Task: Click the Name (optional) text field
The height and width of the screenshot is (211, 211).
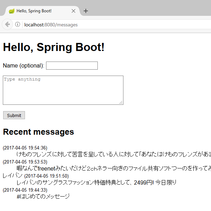Action: click(72, 66)
